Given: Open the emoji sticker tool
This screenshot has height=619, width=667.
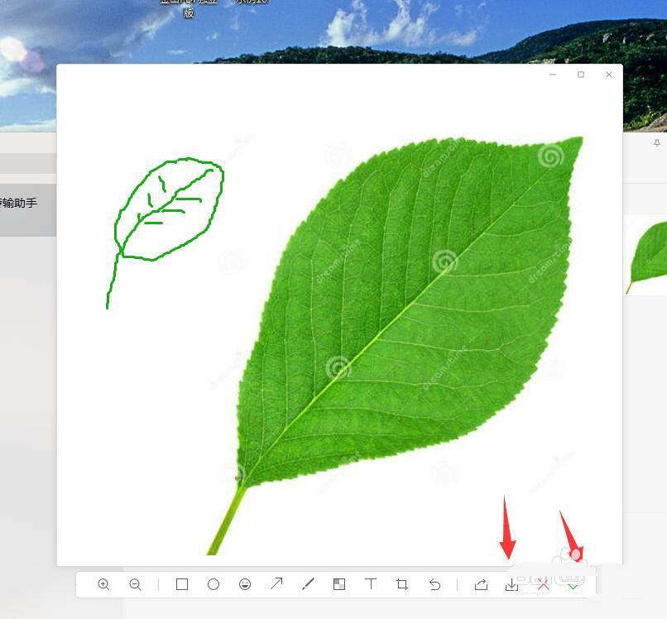Looking at the screenshot, I should tap(245, 584).
